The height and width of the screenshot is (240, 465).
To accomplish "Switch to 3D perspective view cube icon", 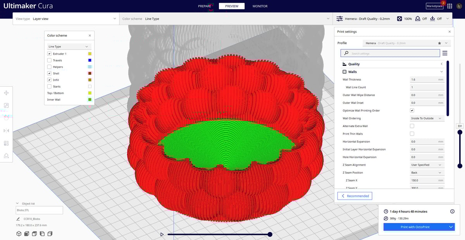I will 19,234.
